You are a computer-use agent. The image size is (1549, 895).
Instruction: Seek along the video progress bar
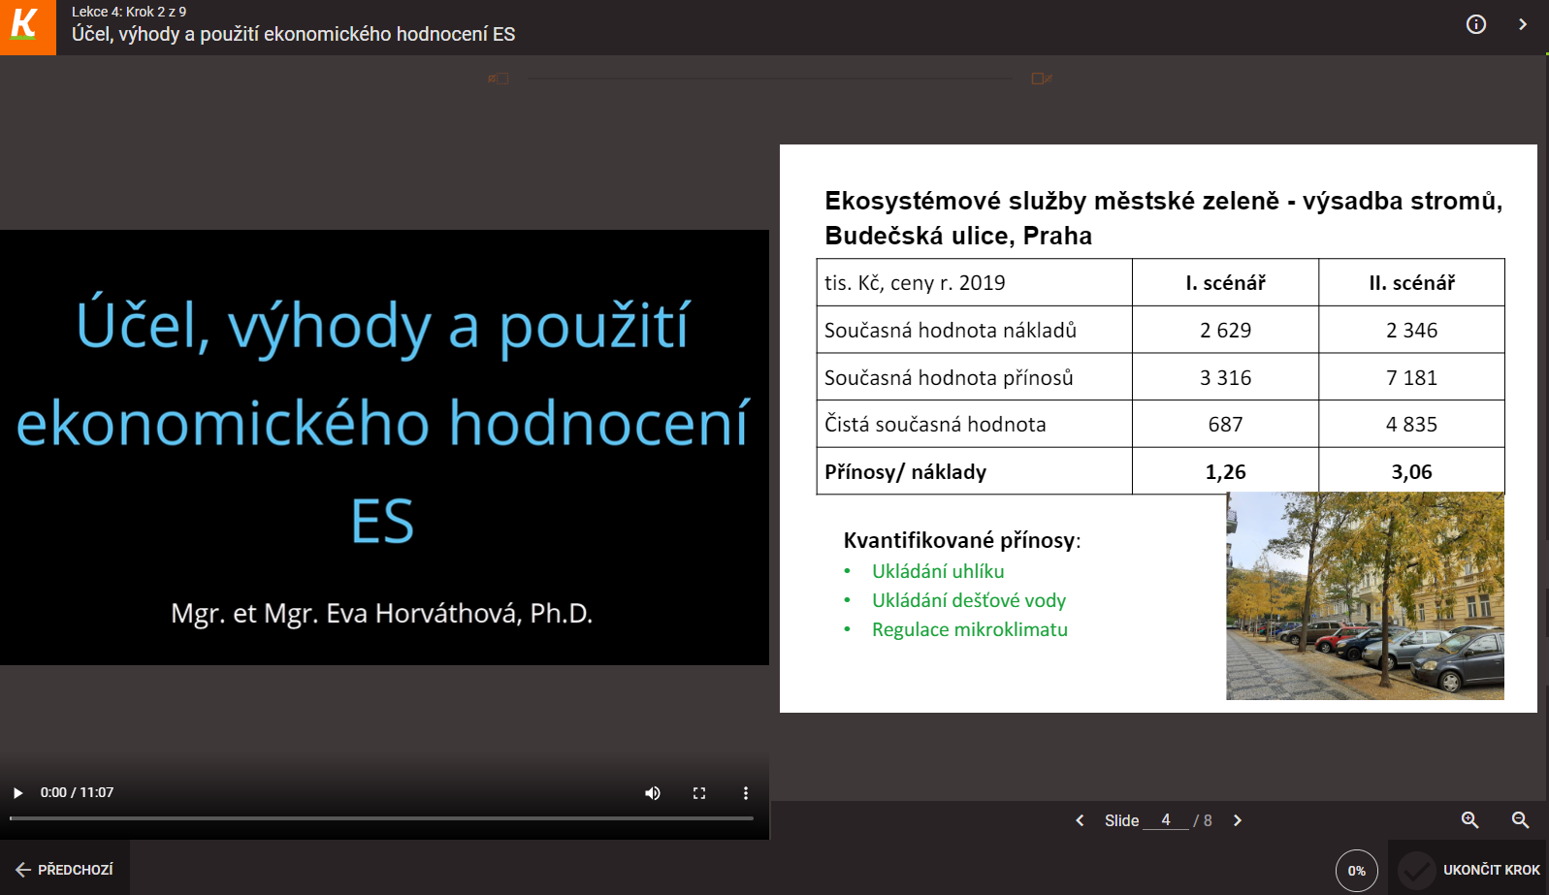pos(381,818)
